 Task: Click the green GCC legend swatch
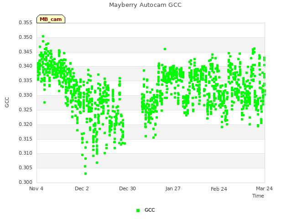(x=138, y=210)
